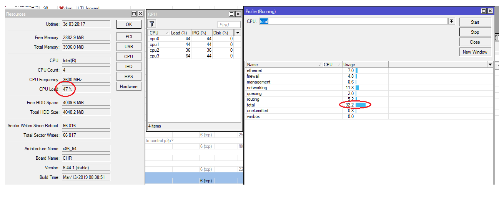Screen dimensions: 499x203
Task: Click the Architecture Name value x86_64
Action: tap(86, 149)
